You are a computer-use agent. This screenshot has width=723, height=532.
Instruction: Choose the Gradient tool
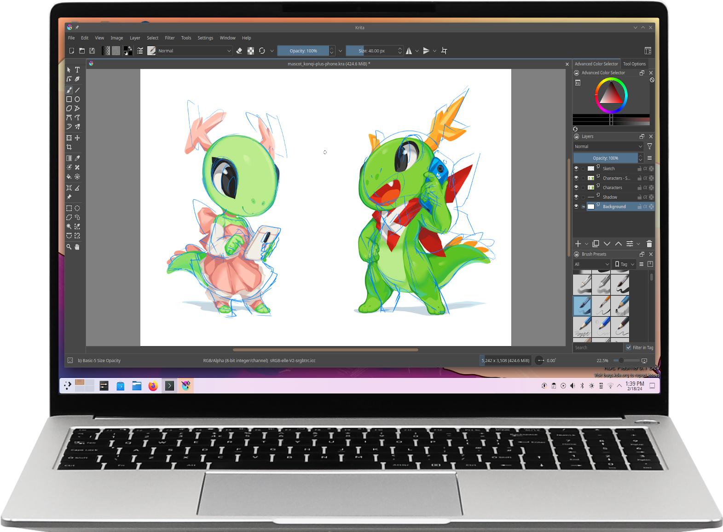69,158
